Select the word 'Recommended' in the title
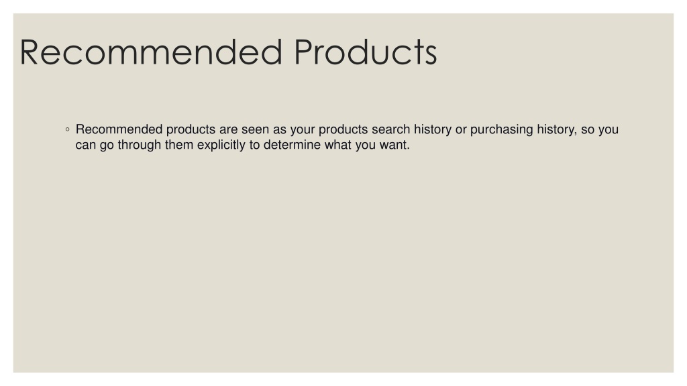Image resolution: width=687 pixels, height=386 pixels. pos(151,52)
